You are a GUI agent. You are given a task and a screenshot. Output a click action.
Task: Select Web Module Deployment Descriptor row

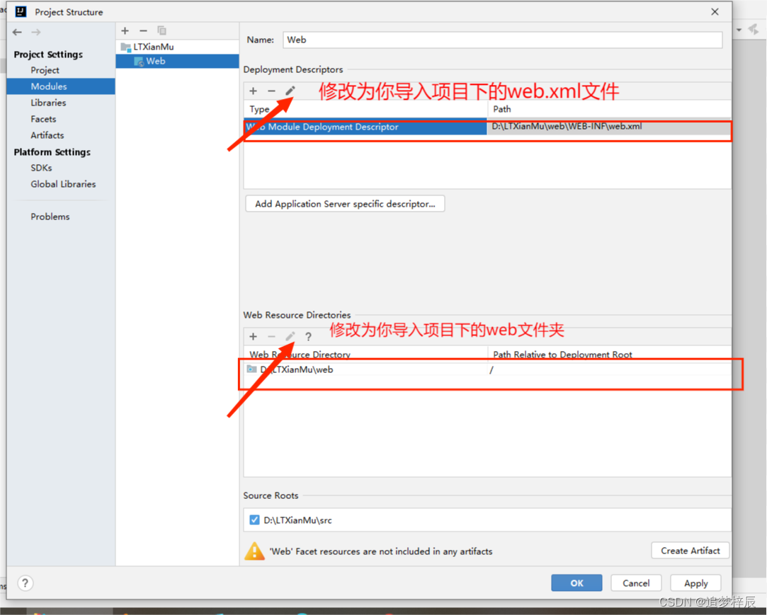365,127
